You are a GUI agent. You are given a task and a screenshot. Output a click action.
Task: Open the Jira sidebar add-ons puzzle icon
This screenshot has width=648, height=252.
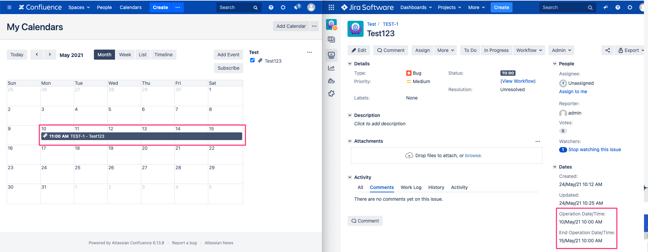click(x=331, y=93)
